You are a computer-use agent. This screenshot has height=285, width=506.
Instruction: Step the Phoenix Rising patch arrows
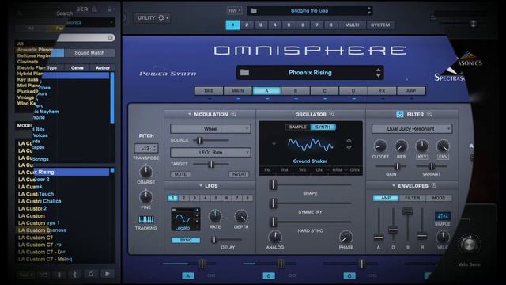click(x=378, y=73)
